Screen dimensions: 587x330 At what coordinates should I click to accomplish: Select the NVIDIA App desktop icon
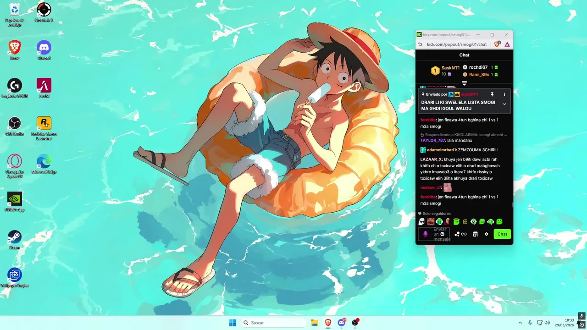click(x=14, y=202)
